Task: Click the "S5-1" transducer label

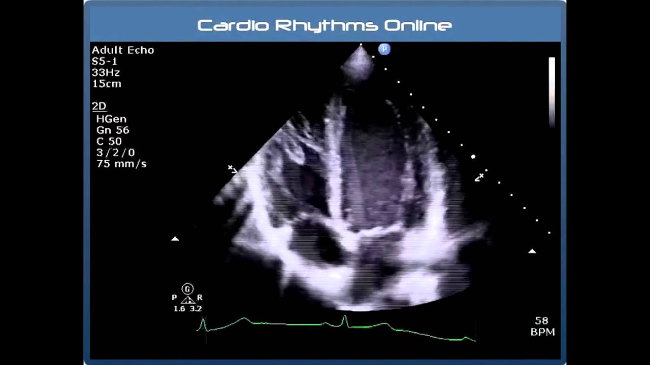Action: 105,61
